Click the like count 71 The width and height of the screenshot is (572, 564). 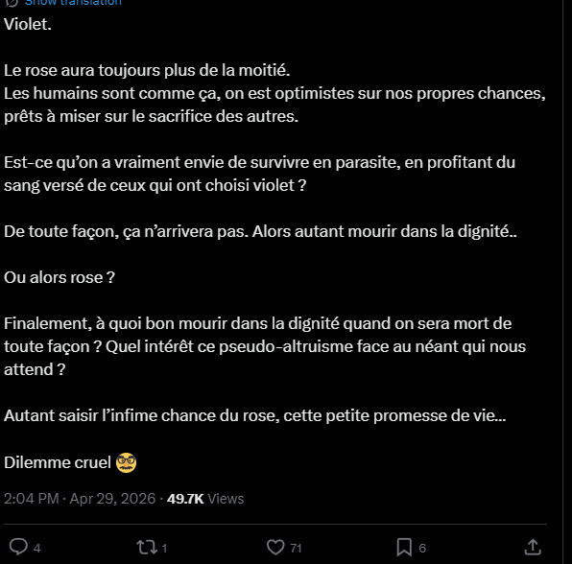(296, 548)
